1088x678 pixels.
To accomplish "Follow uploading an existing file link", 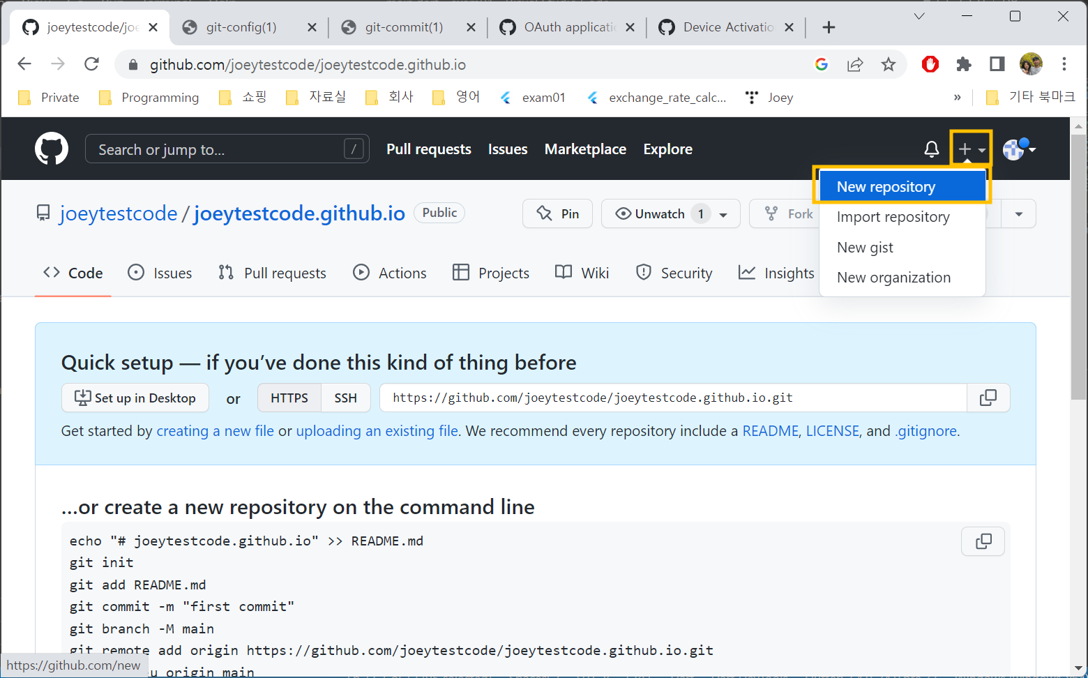I will pyautogui.click(x=377, y=431).
